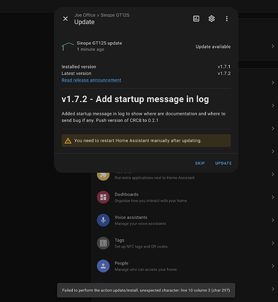Open Read release announcement link
Screen dimensions: 278x302
(x=91, y=80)
